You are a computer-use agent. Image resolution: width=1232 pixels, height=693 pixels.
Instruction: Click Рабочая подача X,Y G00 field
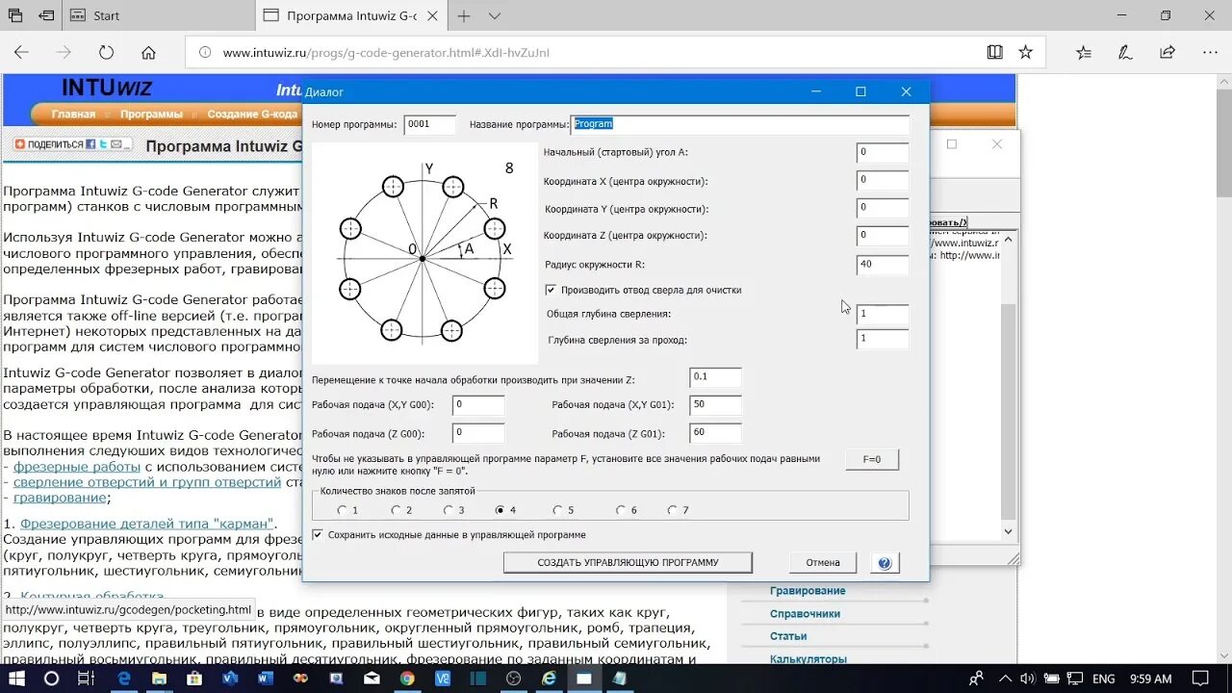click(478, 406)
